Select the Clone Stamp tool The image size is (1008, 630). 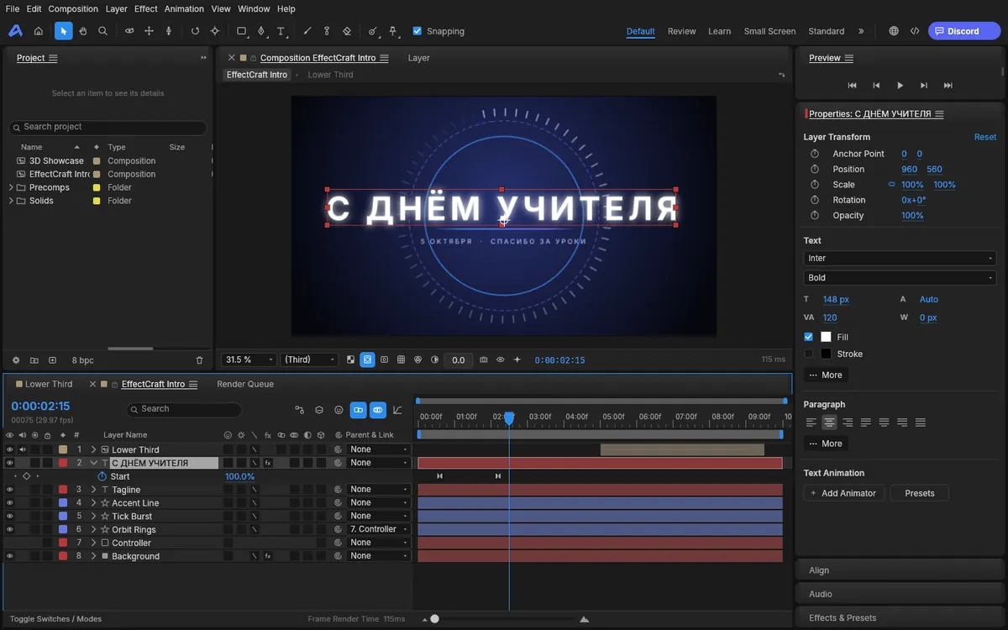click(327, 31)
